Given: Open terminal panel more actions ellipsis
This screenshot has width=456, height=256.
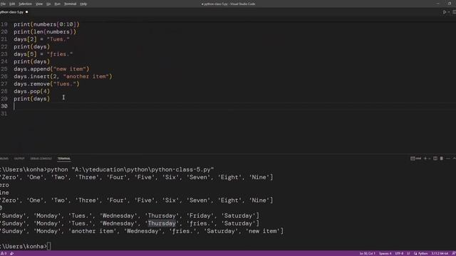Looking at the screenshot, I should pos(448,159).
